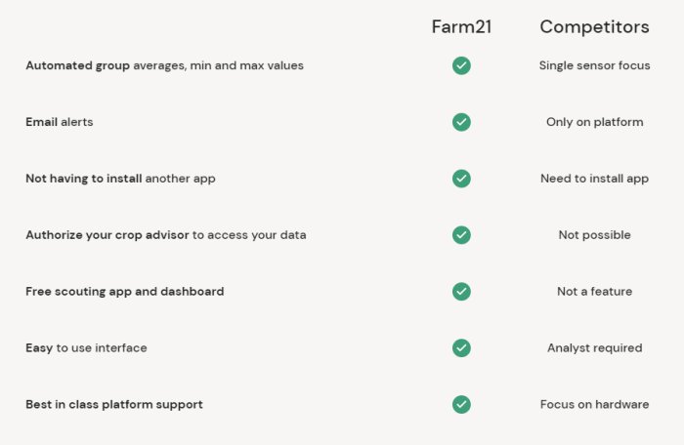
Task: Click 'Not having to install another app' text
Action: (120, 179)
